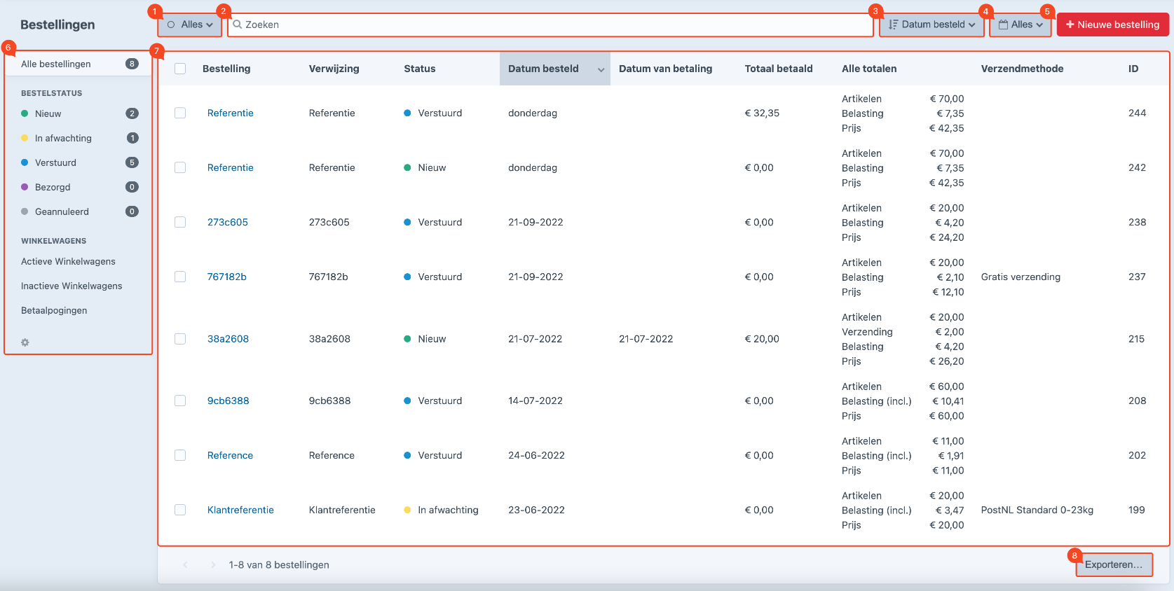Toggle the select-all checkbox in table header
This screenshot has width=1174, height=591.
tap(180, 69)
